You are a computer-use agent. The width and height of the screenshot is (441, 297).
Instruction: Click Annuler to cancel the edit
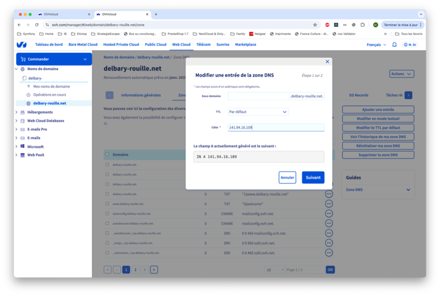287,177
